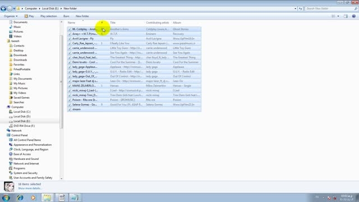This screenshot has height=202, width=359.
Task: Select the stream file
Action: [134, 109]
